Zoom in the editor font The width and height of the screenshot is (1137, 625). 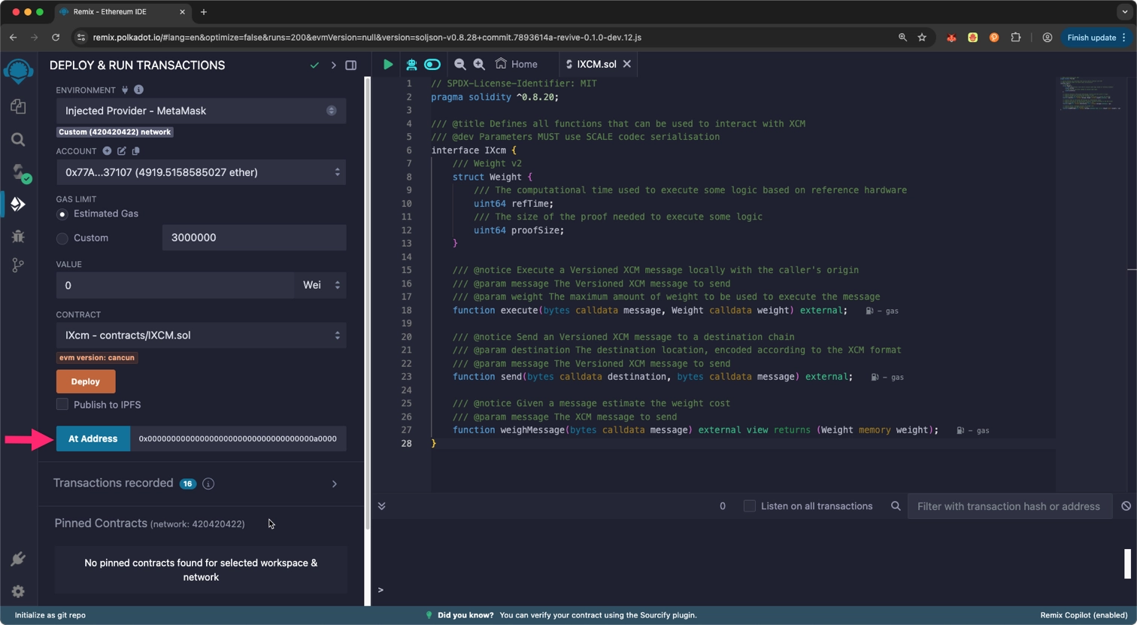pos(479,65)
